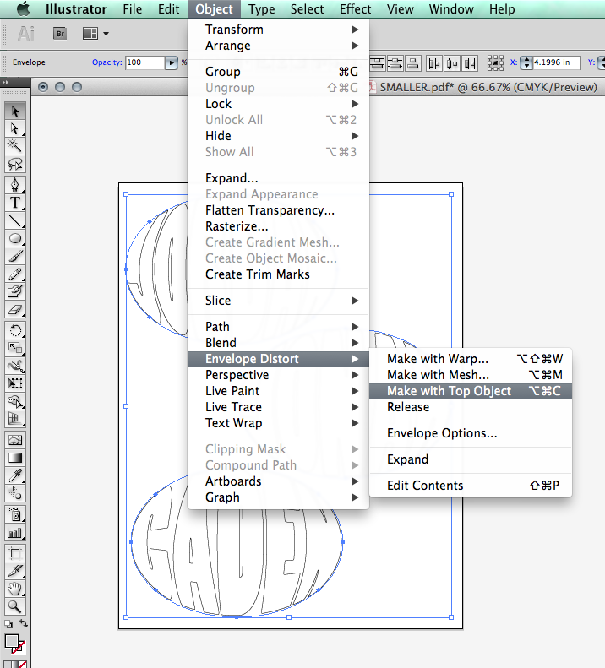The width and height of the screenshot is (605, 668).
Task: Click horizontal distribute left icon
Action: pos(434,63)
